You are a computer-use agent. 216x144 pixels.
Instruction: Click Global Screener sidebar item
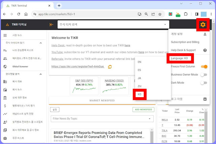click(20, 67)
